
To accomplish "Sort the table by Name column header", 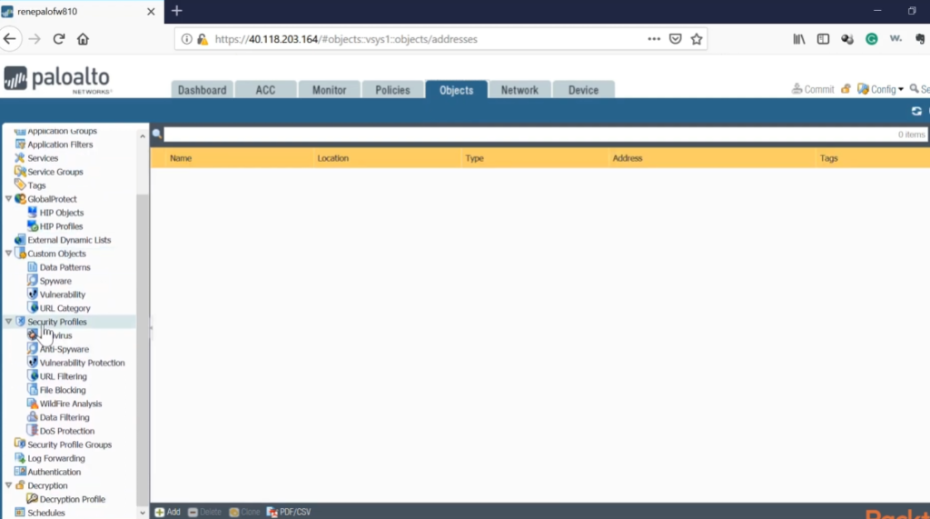I will tap(181, 158).
